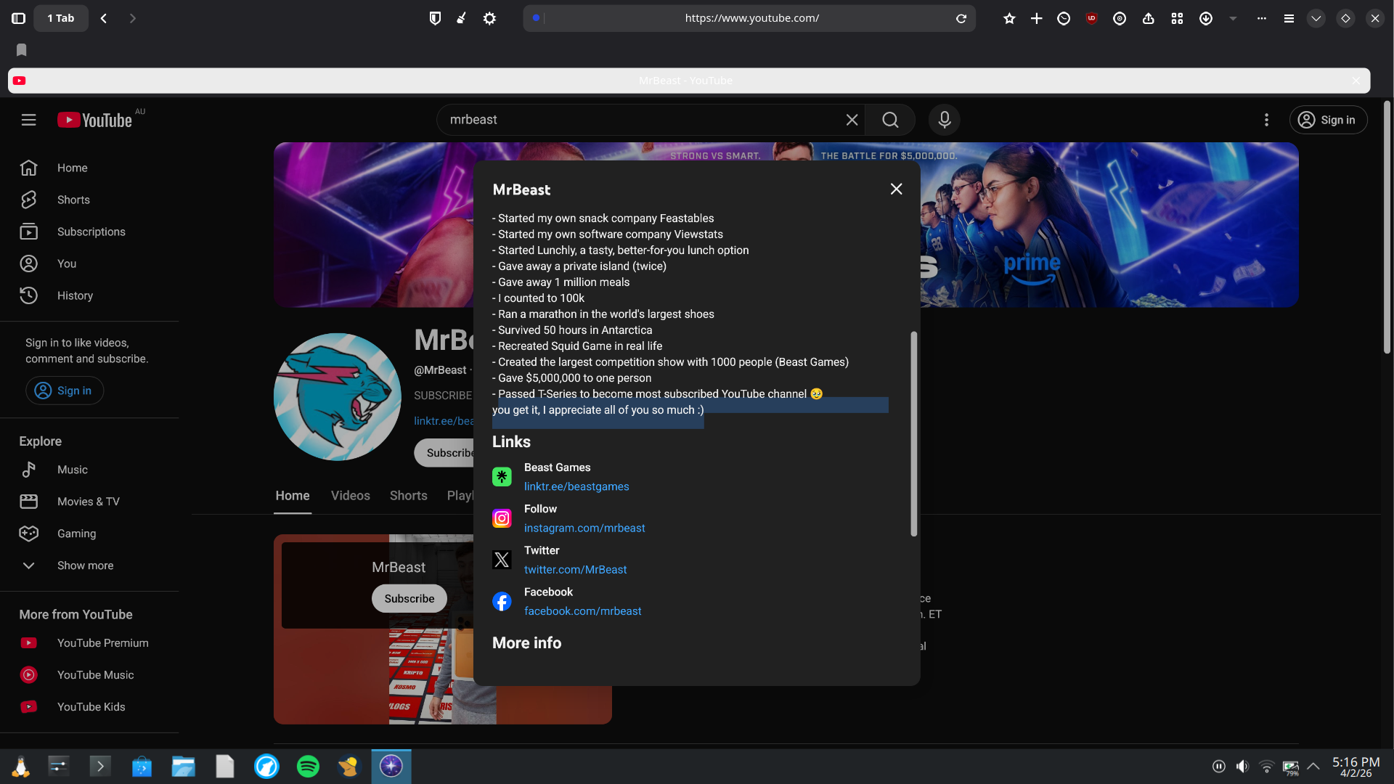Click the about dialog's vertical scrollbar
The image size is (1394, 784).
tap(913, 434)
